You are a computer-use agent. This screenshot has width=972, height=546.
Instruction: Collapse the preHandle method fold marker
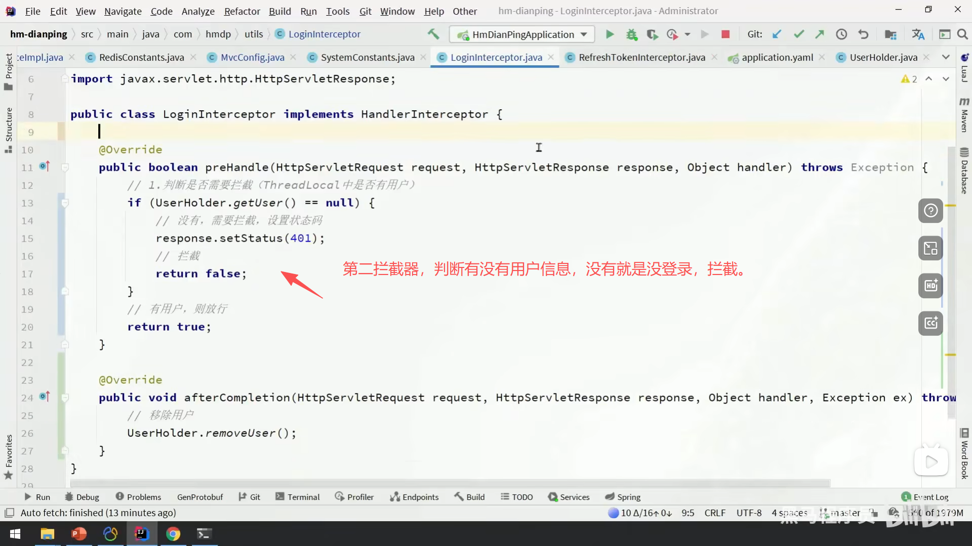click(x=65, y=167)
